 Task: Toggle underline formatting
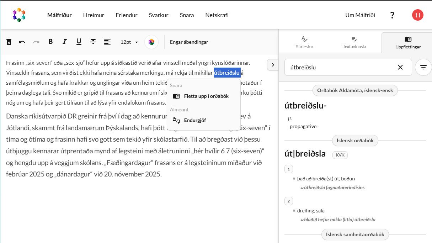(x=79, y=42)
